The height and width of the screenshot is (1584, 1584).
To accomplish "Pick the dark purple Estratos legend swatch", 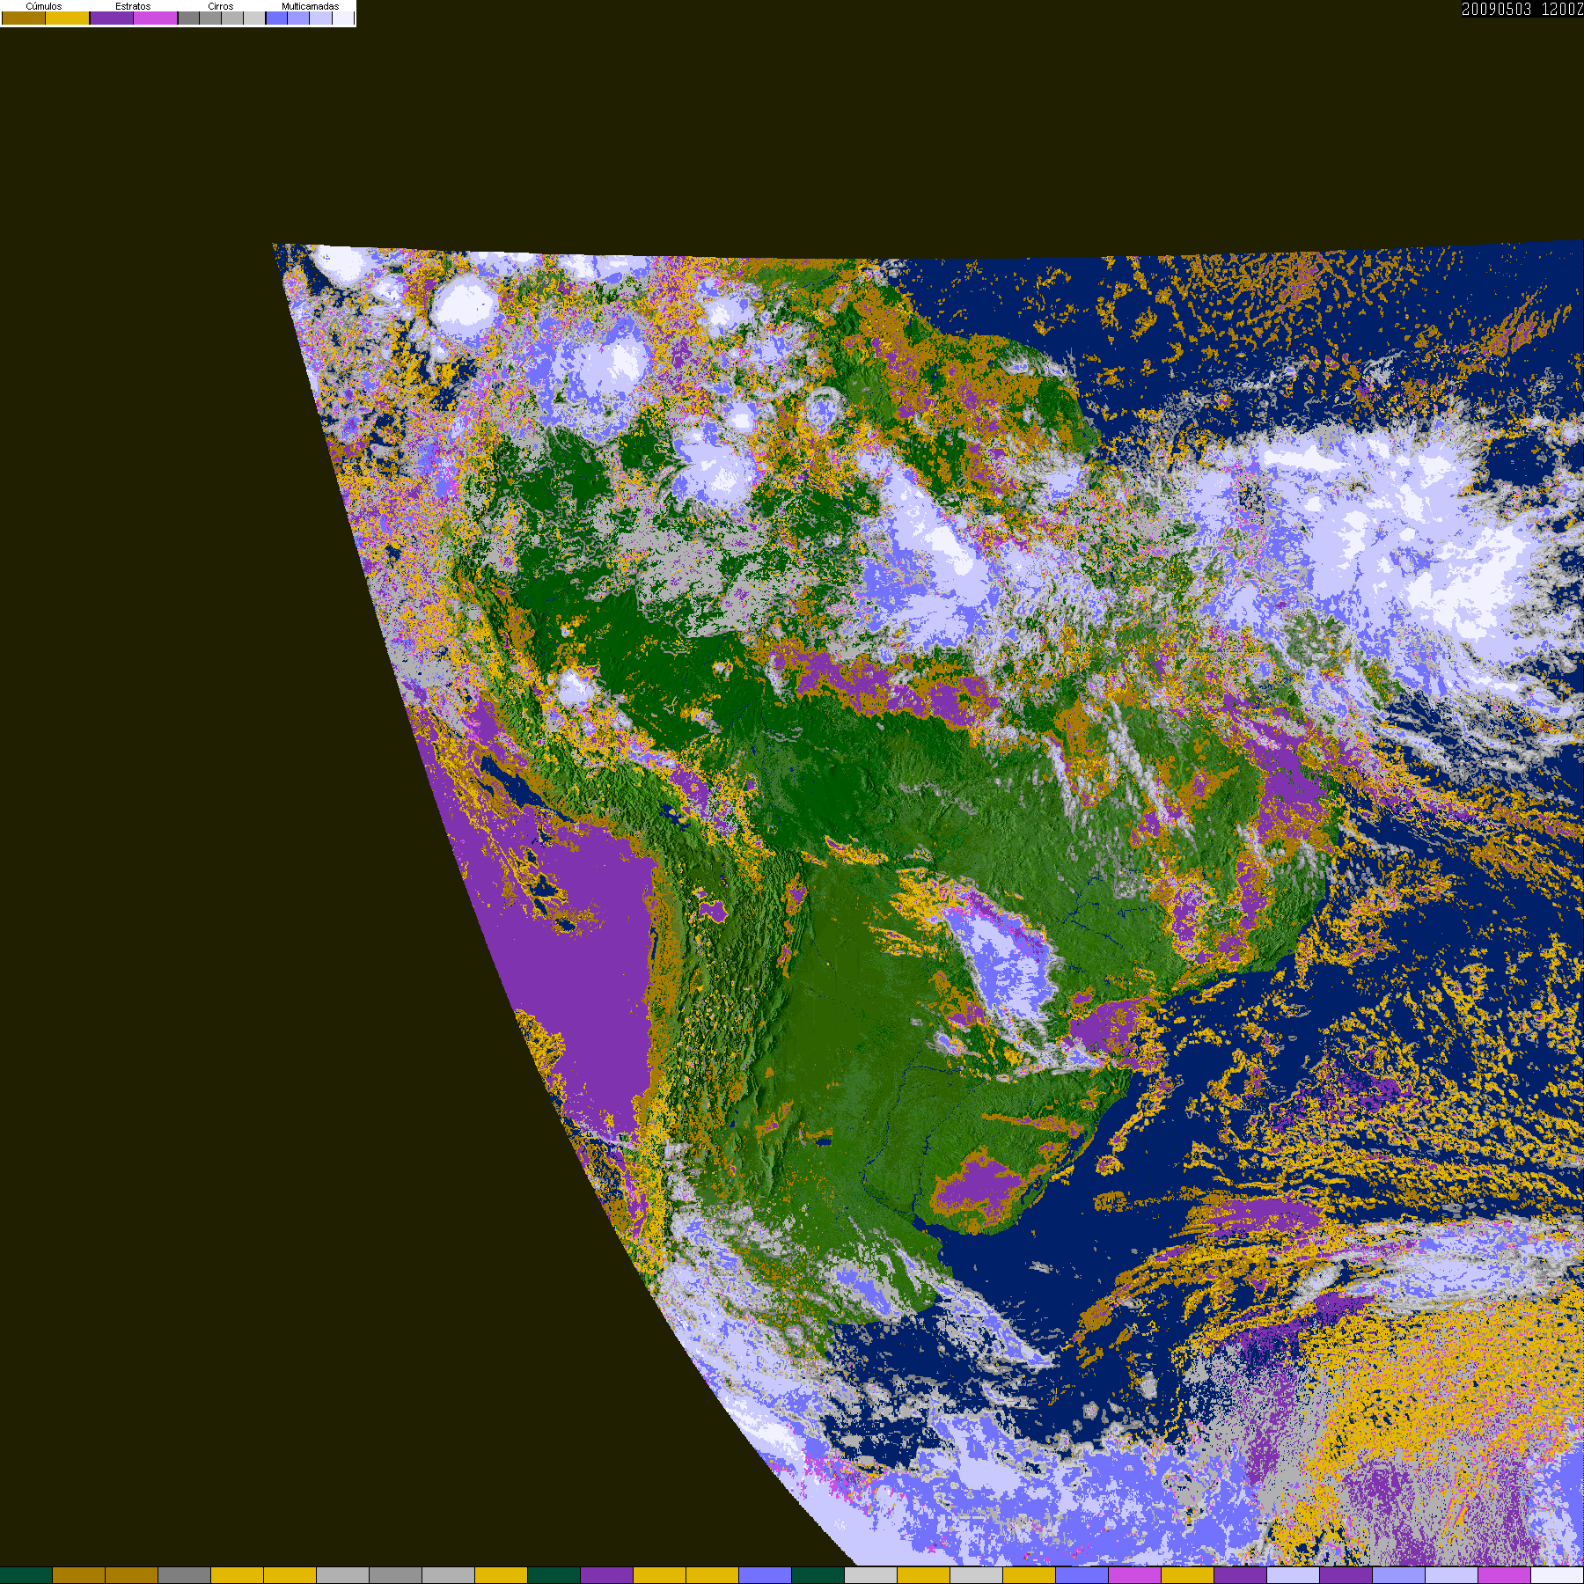I will (x=112, y=18).
